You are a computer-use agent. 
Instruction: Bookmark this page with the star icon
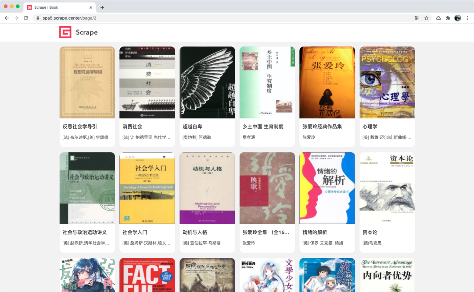click(x=427, y=18)
